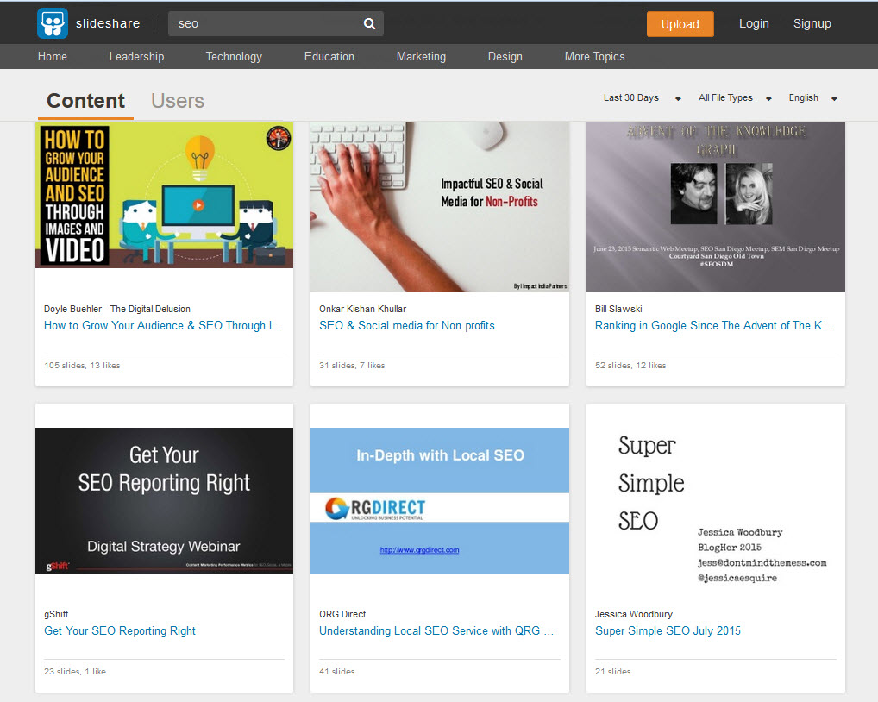This screenshot has width=878, height=702.
Task: Click the orange Upload button
Action: 680,24
